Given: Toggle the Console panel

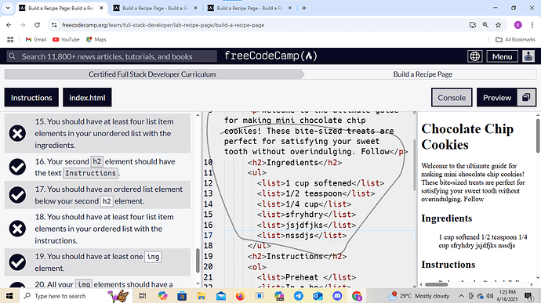Looking at the screenshot, I should [x=452, y=98].
